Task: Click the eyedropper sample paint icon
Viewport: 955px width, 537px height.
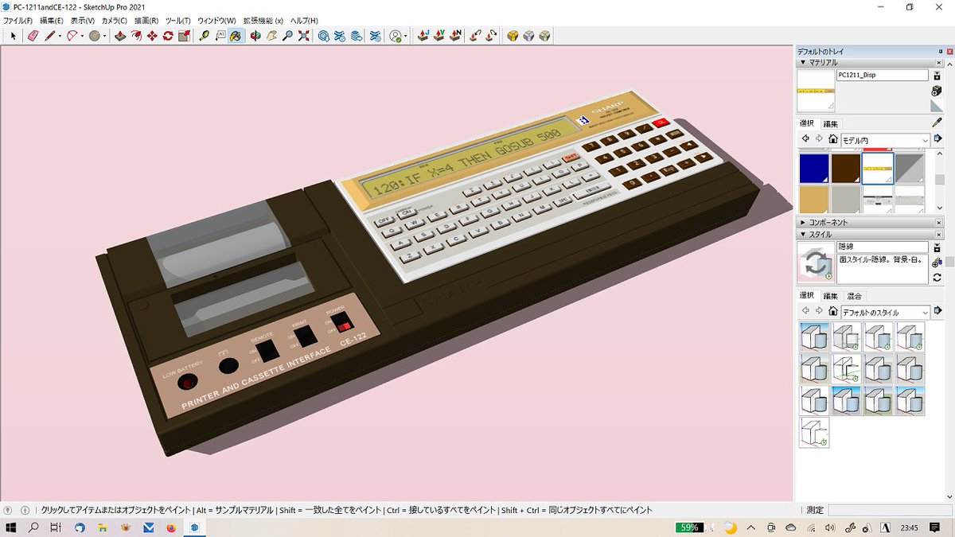Action: (x=937, y=123)
